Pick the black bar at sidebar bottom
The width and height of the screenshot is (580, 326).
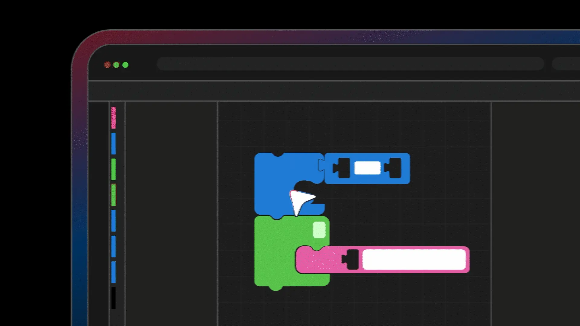click(x=114, y=298)
